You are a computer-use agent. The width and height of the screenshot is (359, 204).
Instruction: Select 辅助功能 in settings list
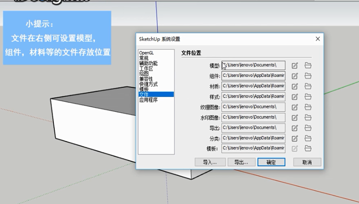149,63
